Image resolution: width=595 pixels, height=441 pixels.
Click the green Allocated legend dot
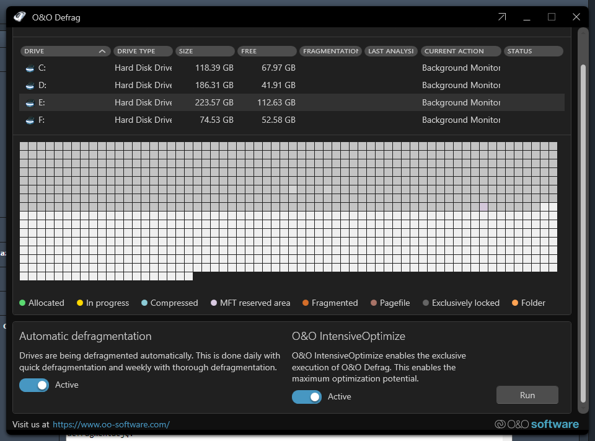coord(22,303)
